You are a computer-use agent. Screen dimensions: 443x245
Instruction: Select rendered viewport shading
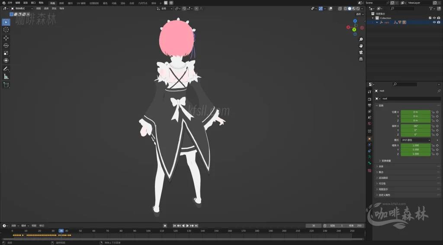click(x=358, y=9)
